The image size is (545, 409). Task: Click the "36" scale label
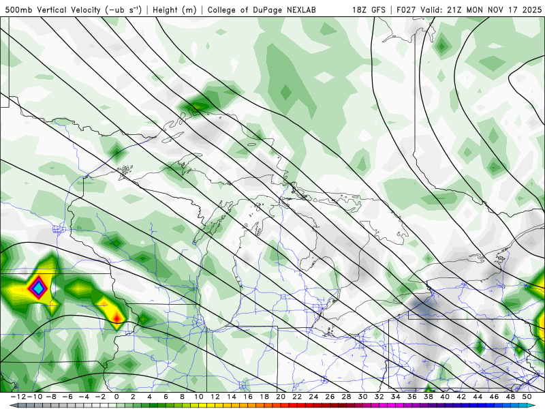[412, 397]
